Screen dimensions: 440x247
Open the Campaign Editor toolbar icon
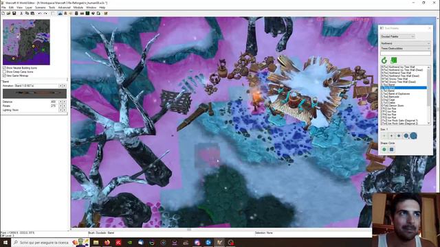(x=82, y=14)
